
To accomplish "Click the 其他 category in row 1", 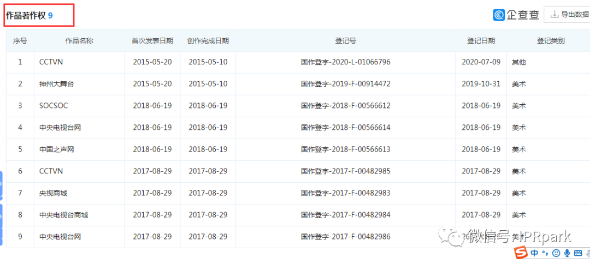I will 518,62.
